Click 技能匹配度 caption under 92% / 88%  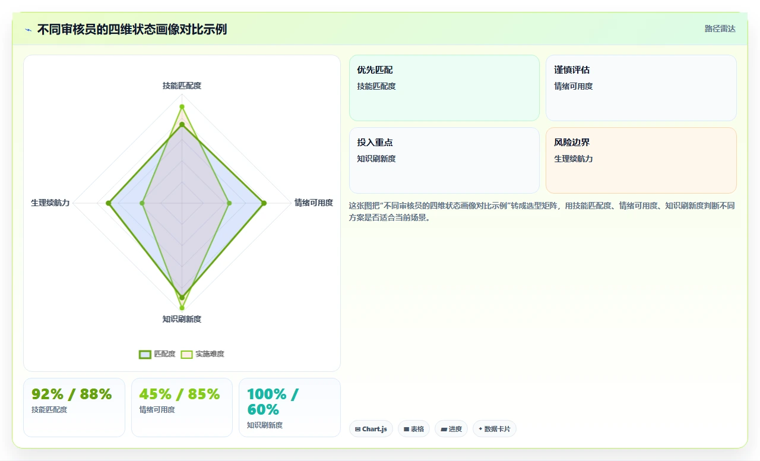coord(49,410)
